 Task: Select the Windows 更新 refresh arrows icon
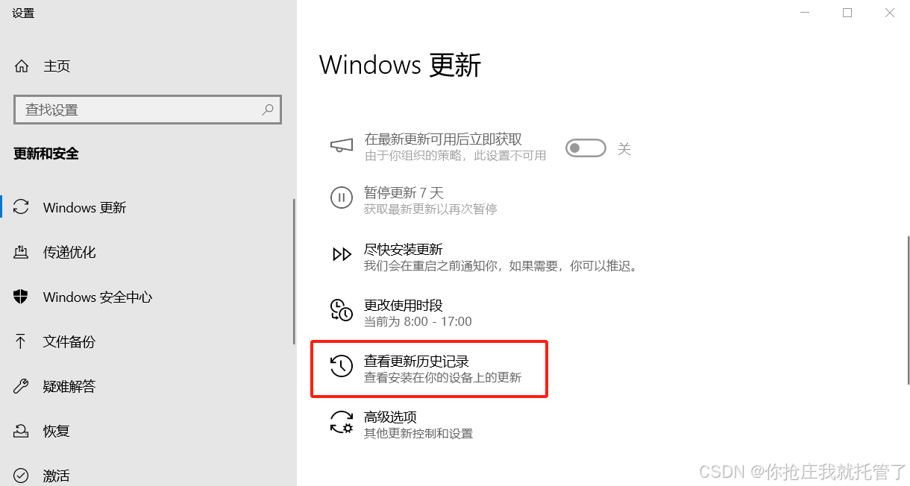pyautogui.click(x=21, y=207)
